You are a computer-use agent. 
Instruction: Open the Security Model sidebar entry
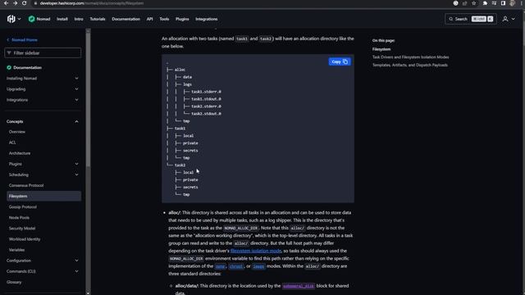point(22,228)
